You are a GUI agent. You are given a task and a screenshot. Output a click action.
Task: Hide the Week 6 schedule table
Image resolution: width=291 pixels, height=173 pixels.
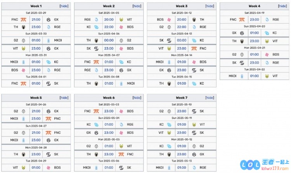(x=137, y=98)
